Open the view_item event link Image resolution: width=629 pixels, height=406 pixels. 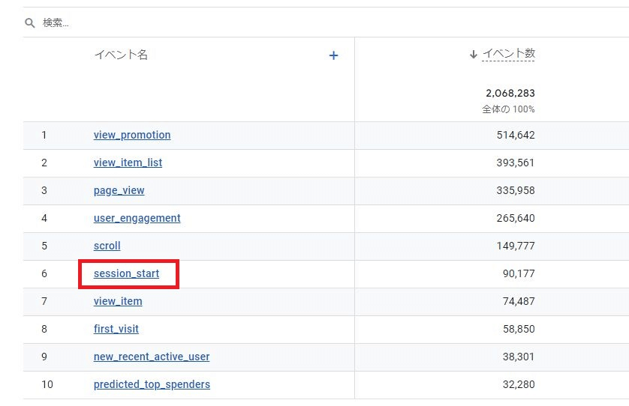coord(118,301)
